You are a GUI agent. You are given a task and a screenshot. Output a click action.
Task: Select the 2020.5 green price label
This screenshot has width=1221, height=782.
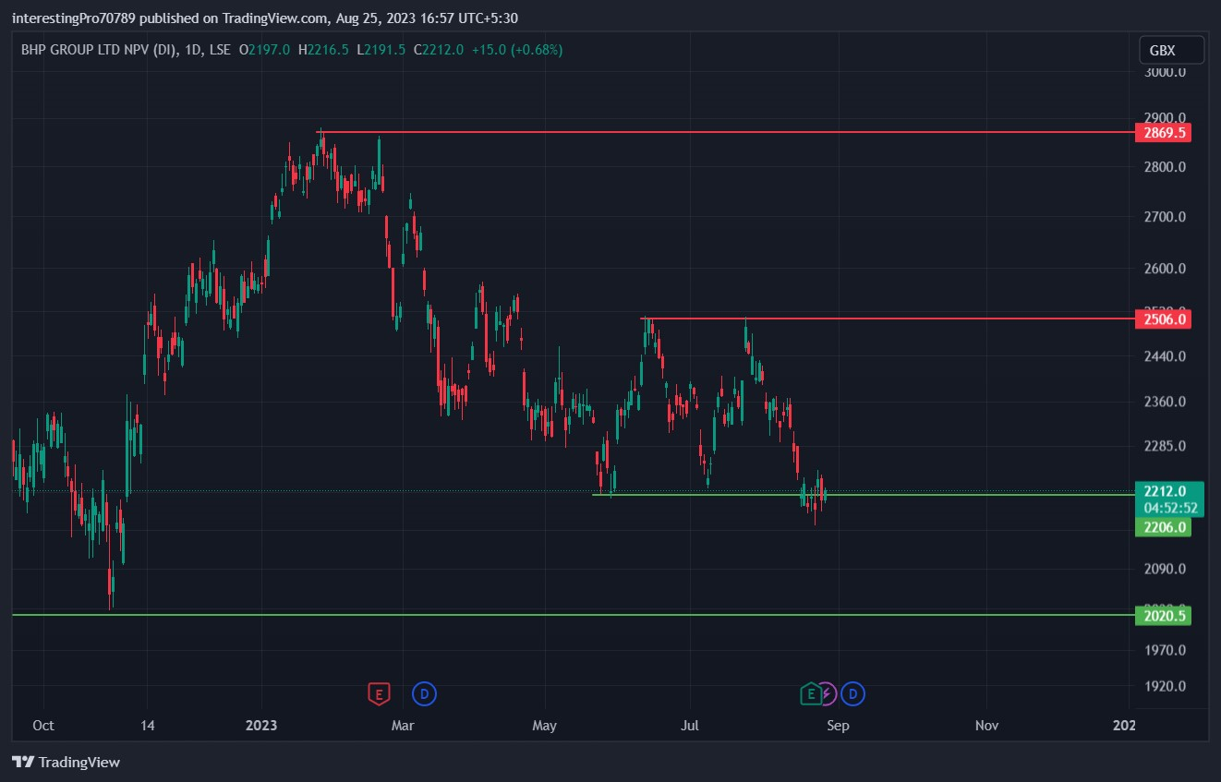click(x=1163, y=616)
